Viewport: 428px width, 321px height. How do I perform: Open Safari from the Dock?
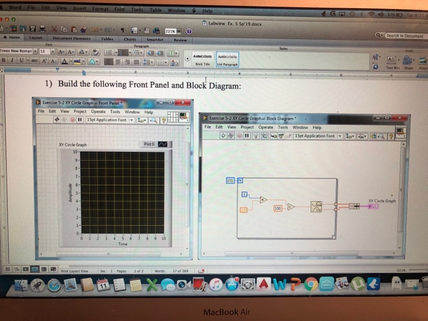tap(54, 286)
